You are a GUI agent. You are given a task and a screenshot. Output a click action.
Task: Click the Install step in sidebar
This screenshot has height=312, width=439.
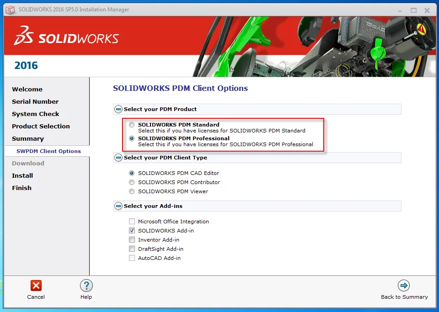22,175
